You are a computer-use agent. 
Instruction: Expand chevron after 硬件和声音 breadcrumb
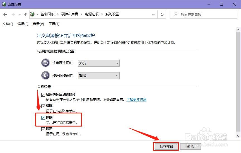(x=81, y=14)
